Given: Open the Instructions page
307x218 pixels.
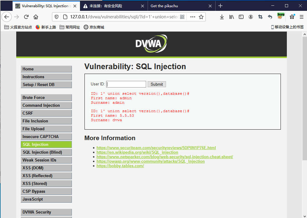Looking at the screenshot, I should (46, 77).
